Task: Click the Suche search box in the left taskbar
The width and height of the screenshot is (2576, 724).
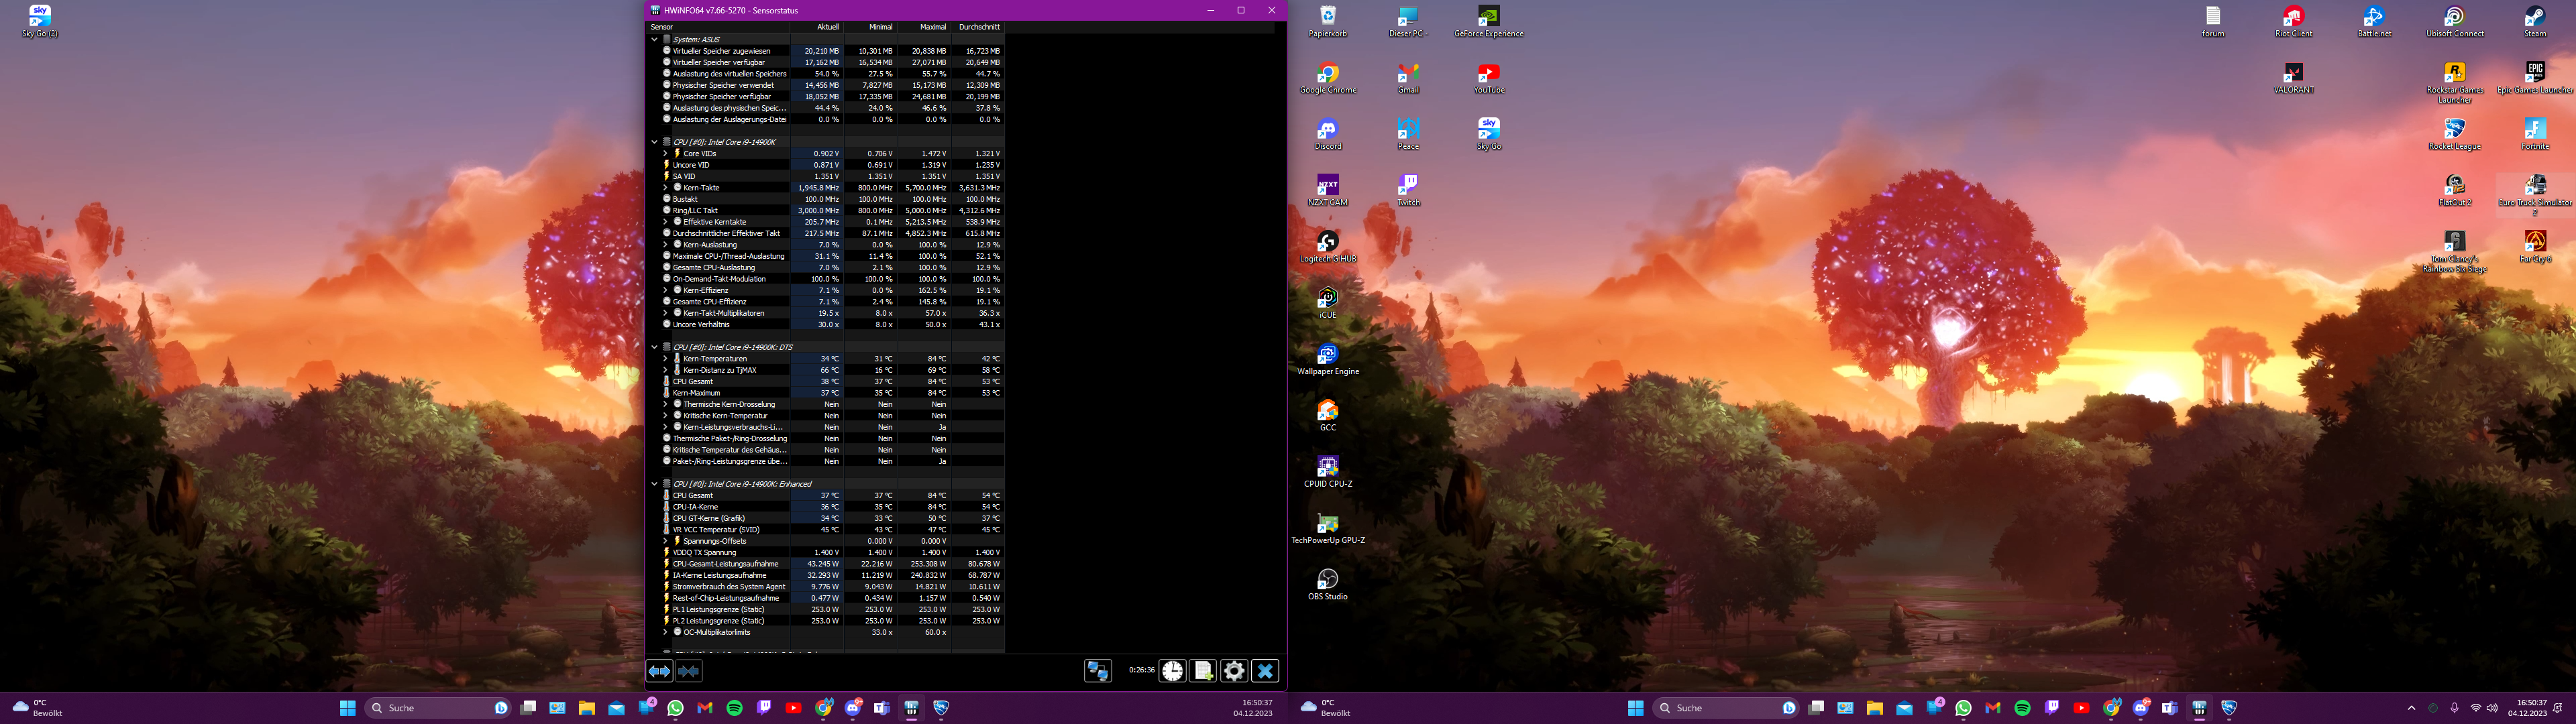Action: (428, 708)
